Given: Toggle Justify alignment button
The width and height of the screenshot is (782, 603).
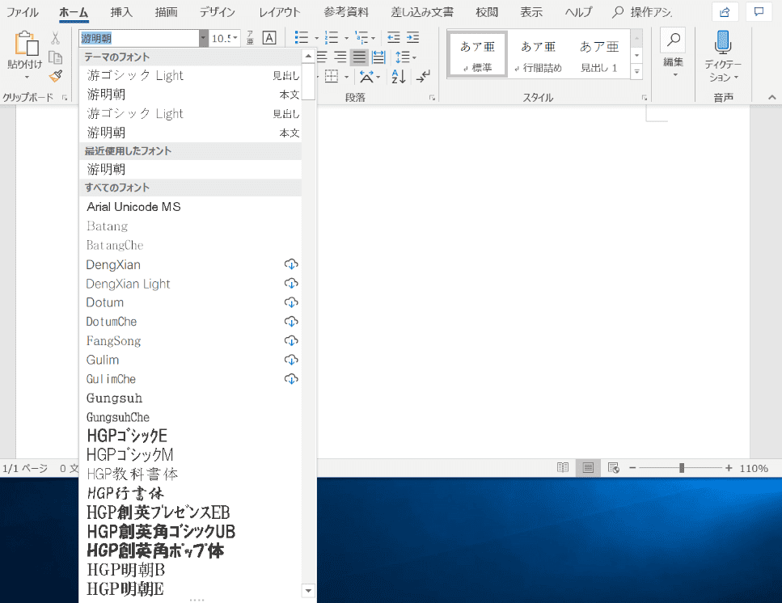Looking at the screenshot, I should pyautogui.click(x=359, y=57).
